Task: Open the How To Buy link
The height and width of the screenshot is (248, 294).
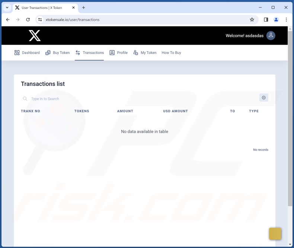Action: [171, 53]
